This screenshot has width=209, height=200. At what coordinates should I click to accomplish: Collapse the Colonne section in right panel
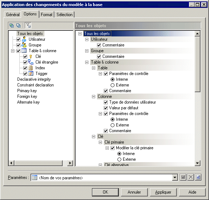93,96
